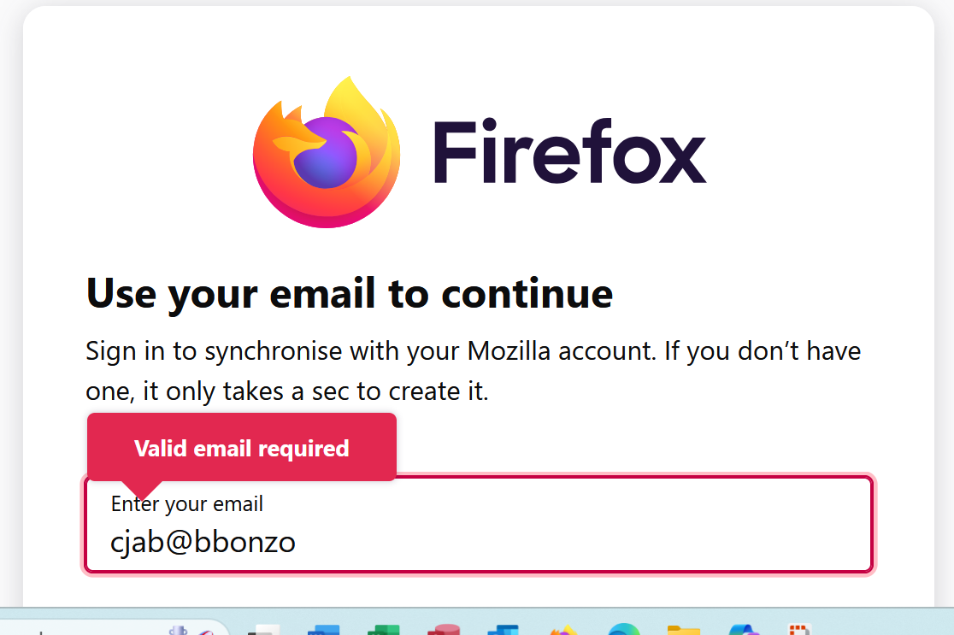The width and height of the screenshot is (954, 635).
Task: Switch to Firefox in the taskbar
Action: coord(563,631)
